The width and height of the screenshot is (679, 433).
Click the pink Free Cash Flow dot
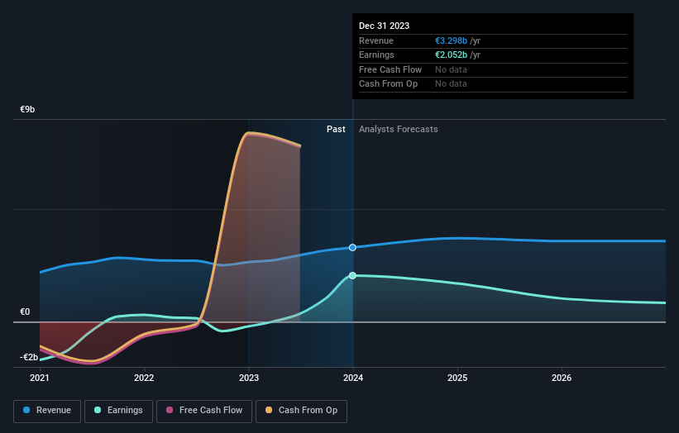170,410
